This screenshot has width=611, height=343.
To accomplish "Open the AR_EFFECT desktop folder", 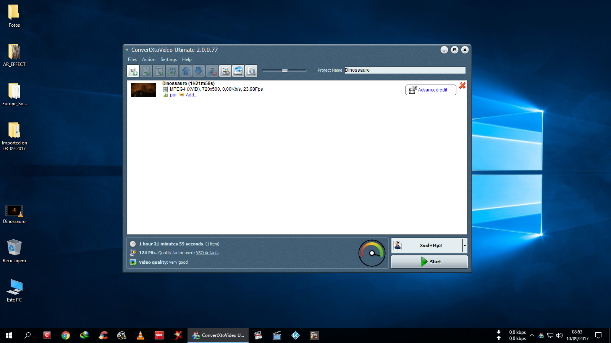I will pyautogui.click(x=14, y=55).
